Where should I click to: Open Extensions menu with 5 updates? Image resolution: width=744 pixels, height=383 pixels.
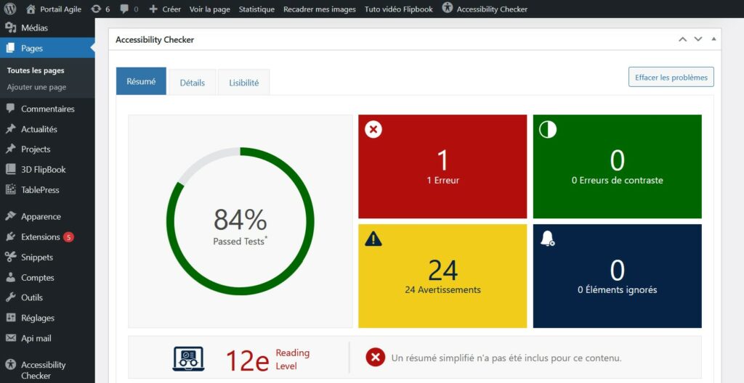click(41, 236)
